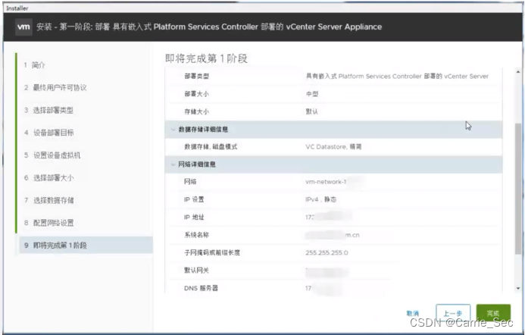Click the 上一步 back button
This screenshot has height=335, width=525.
[x=453, y=313]
